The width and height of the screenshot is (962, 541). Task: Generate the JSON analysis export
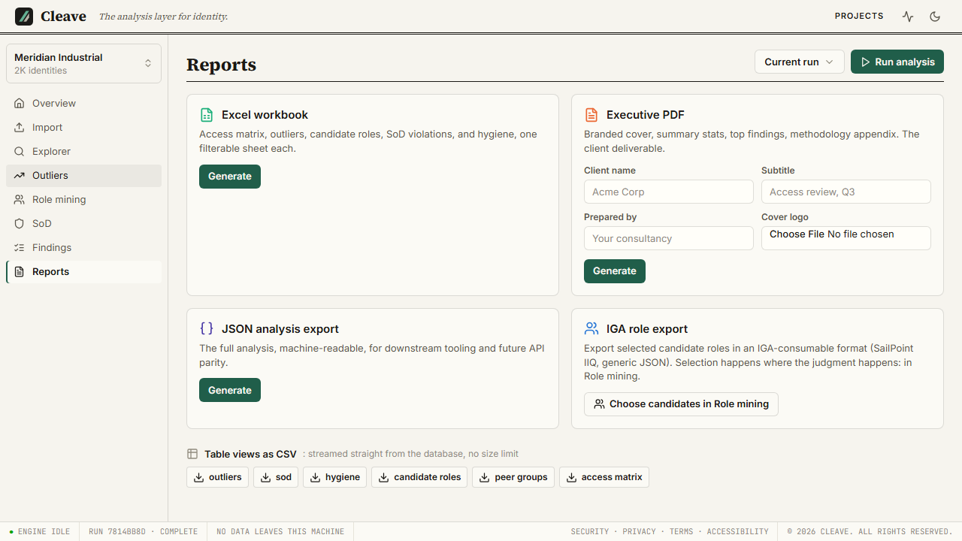coord(230,390)
